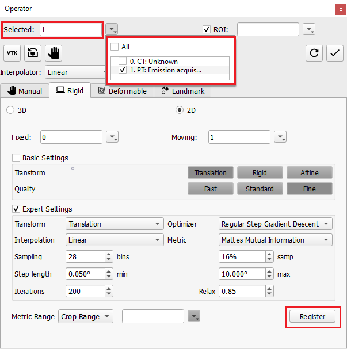This screenshot has height=349, width=347.
Task: Open the ROI selector arrow button
Action: (309, 29)
